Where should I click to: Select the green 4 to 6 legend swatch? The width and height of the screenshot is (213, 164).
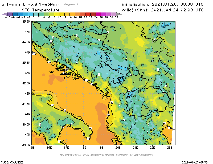[46, 14]
